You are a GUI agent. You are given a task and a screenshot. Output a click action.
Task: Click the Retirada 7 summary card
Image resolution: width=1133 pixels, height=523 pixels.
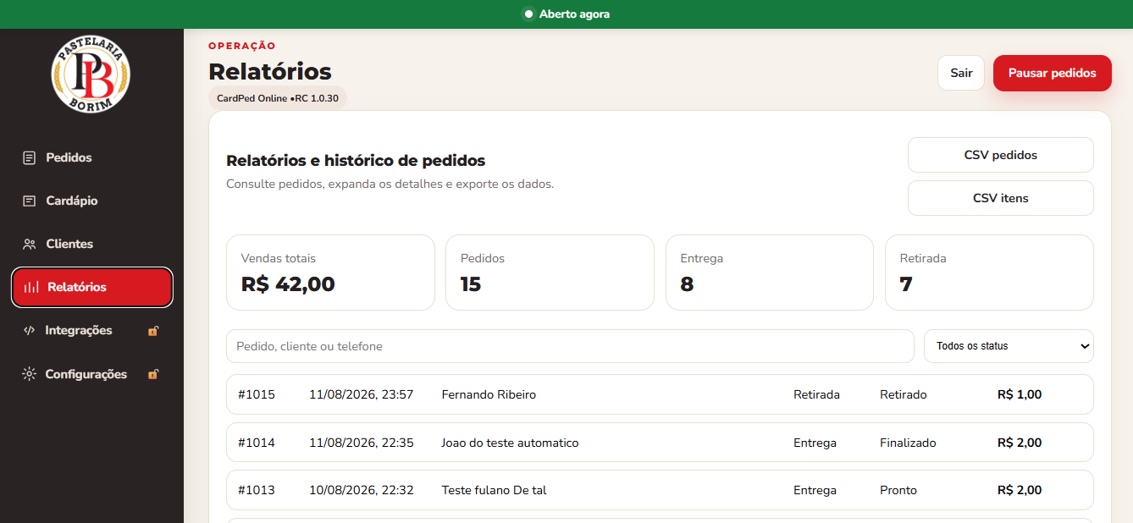[x=989, y=273]
